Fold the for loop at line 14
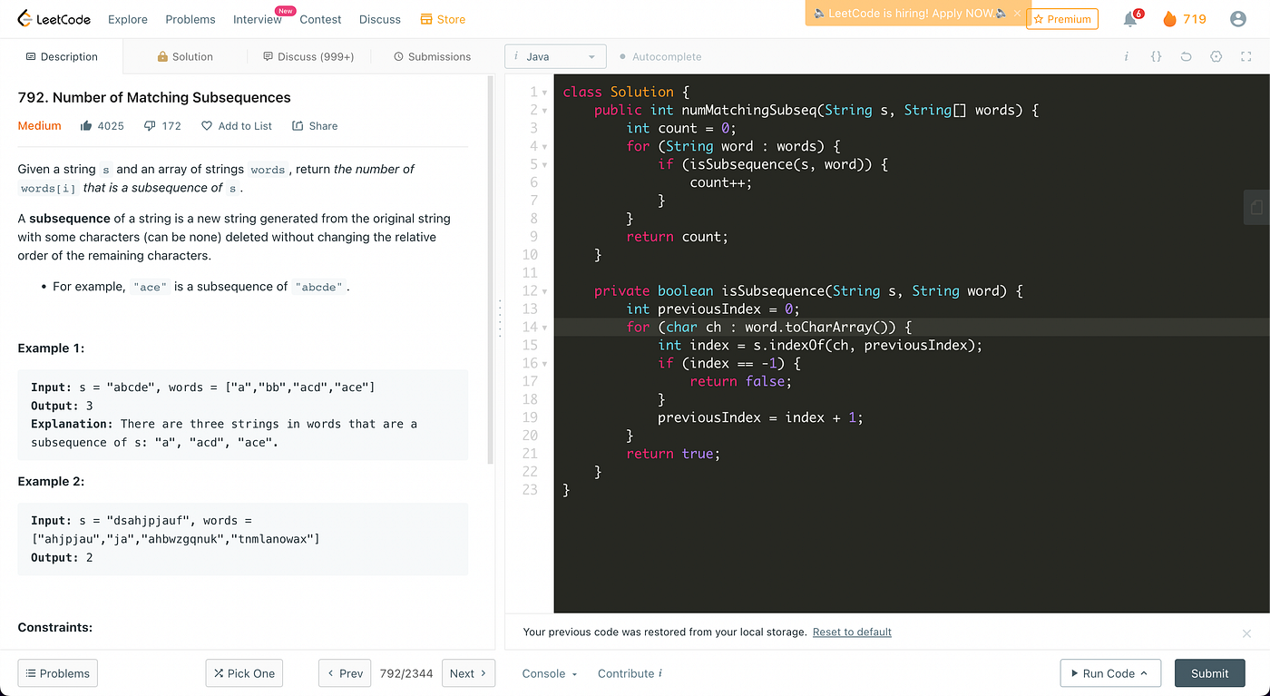The width and height of the screenshot is (1270, 696). pos(544,328)
